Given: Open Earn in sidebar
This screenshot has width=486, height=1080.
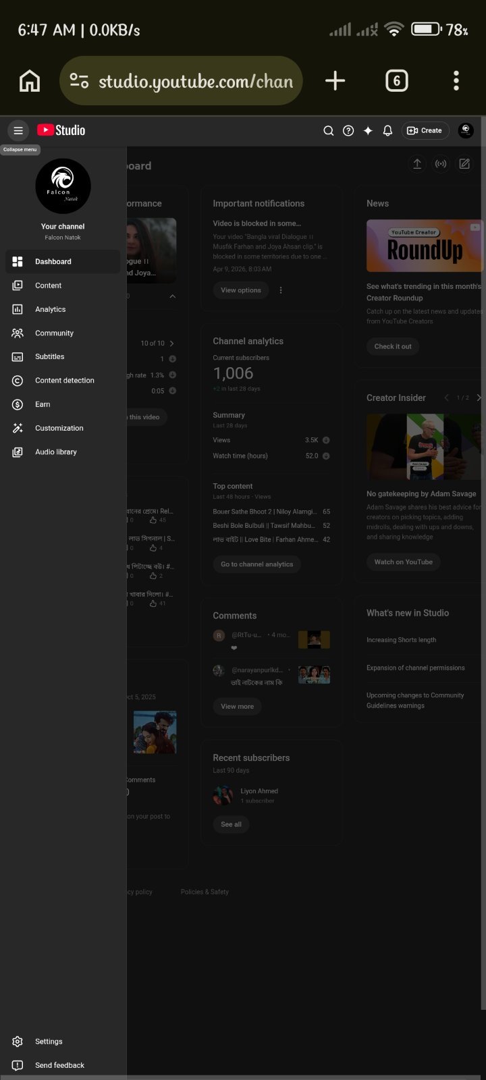Looking at the screenshot, I should pos(63,404).
